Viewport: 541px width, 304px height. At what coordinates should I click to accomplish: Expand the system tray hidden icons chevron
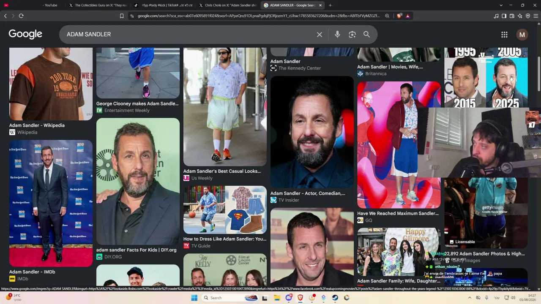coord(470,298)
